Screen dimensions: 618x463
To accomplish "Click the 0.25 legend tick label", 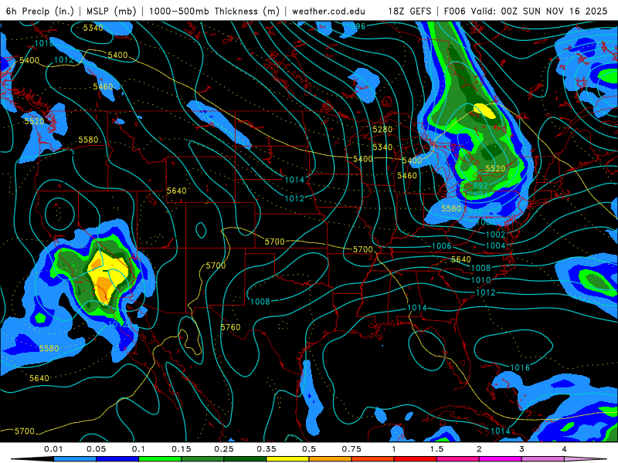I will 224,449.
